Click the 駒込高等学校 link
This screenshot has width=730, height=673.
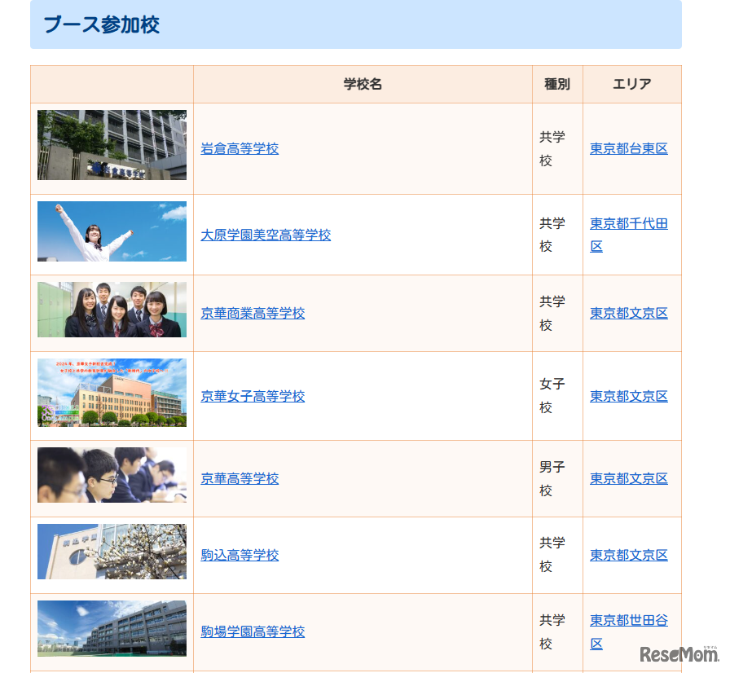tap(239, 555)
